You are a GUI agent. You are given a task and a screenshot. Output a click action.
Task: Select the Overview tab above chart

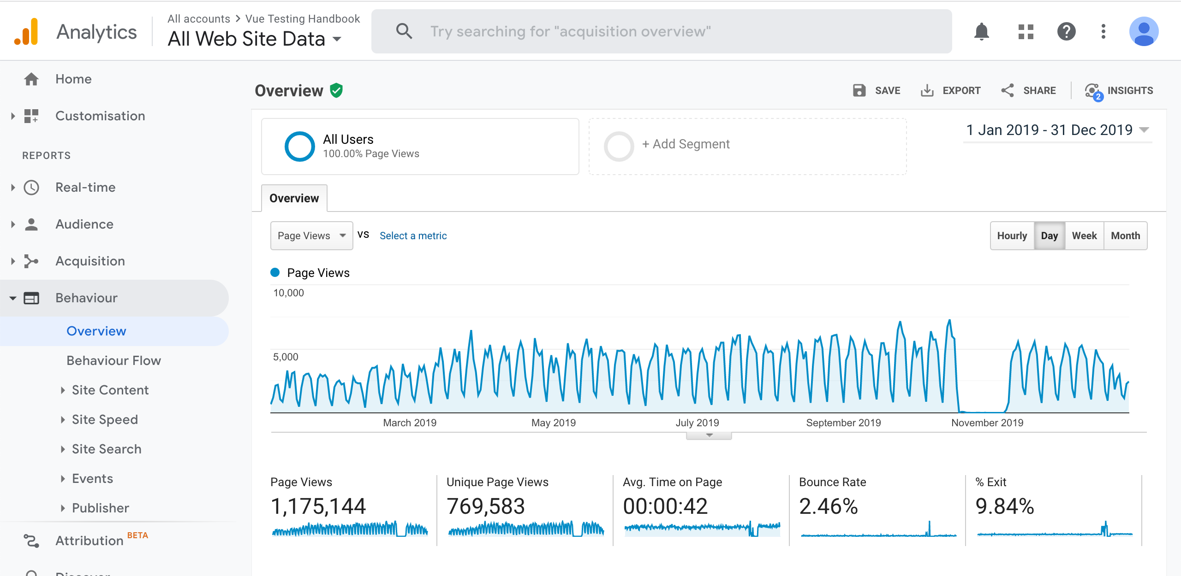(x=294, y=199)
